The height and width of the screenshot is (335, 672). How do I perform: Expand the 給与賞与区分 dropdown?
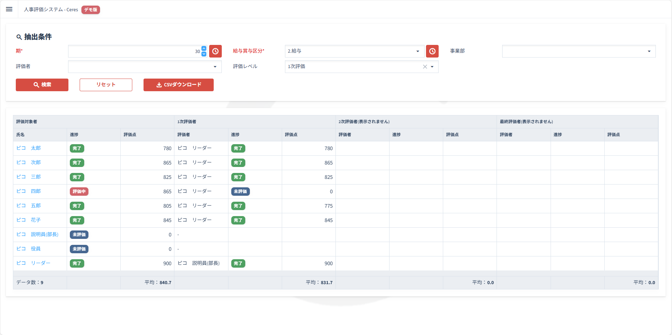[x=418, y=51]
